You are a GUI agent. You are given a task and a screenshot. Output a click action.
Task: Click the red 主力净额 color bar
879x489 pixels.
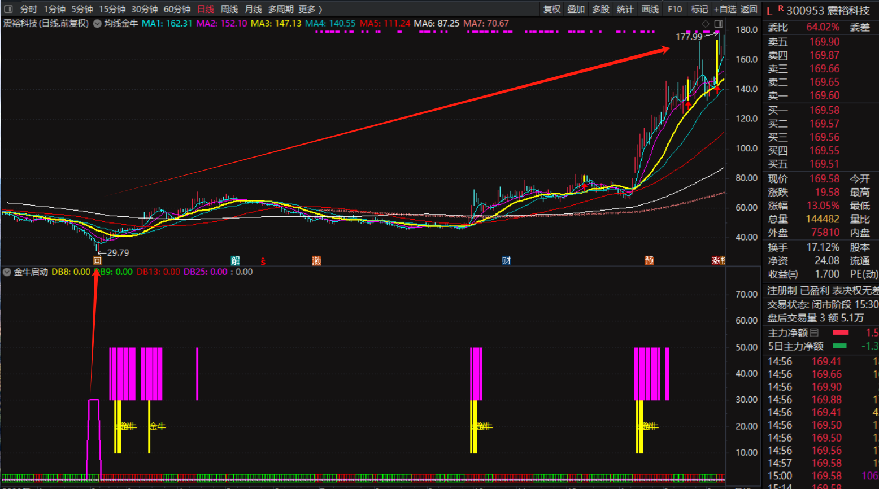[x=841, y=333]
